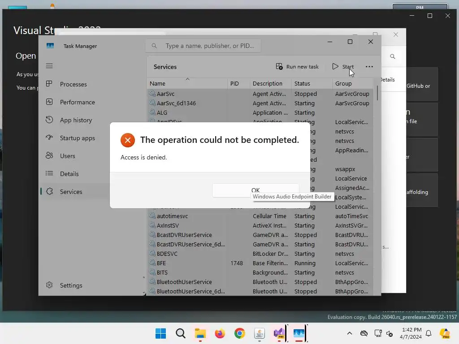459x344 pixels.
Task: Click the gear icon beside AarSvc service
Action: (152, 93)
